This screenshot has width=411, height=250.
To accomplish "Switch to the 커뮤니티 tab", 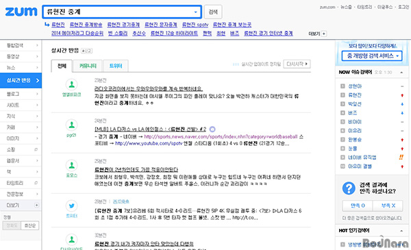I will pos(88,66).
